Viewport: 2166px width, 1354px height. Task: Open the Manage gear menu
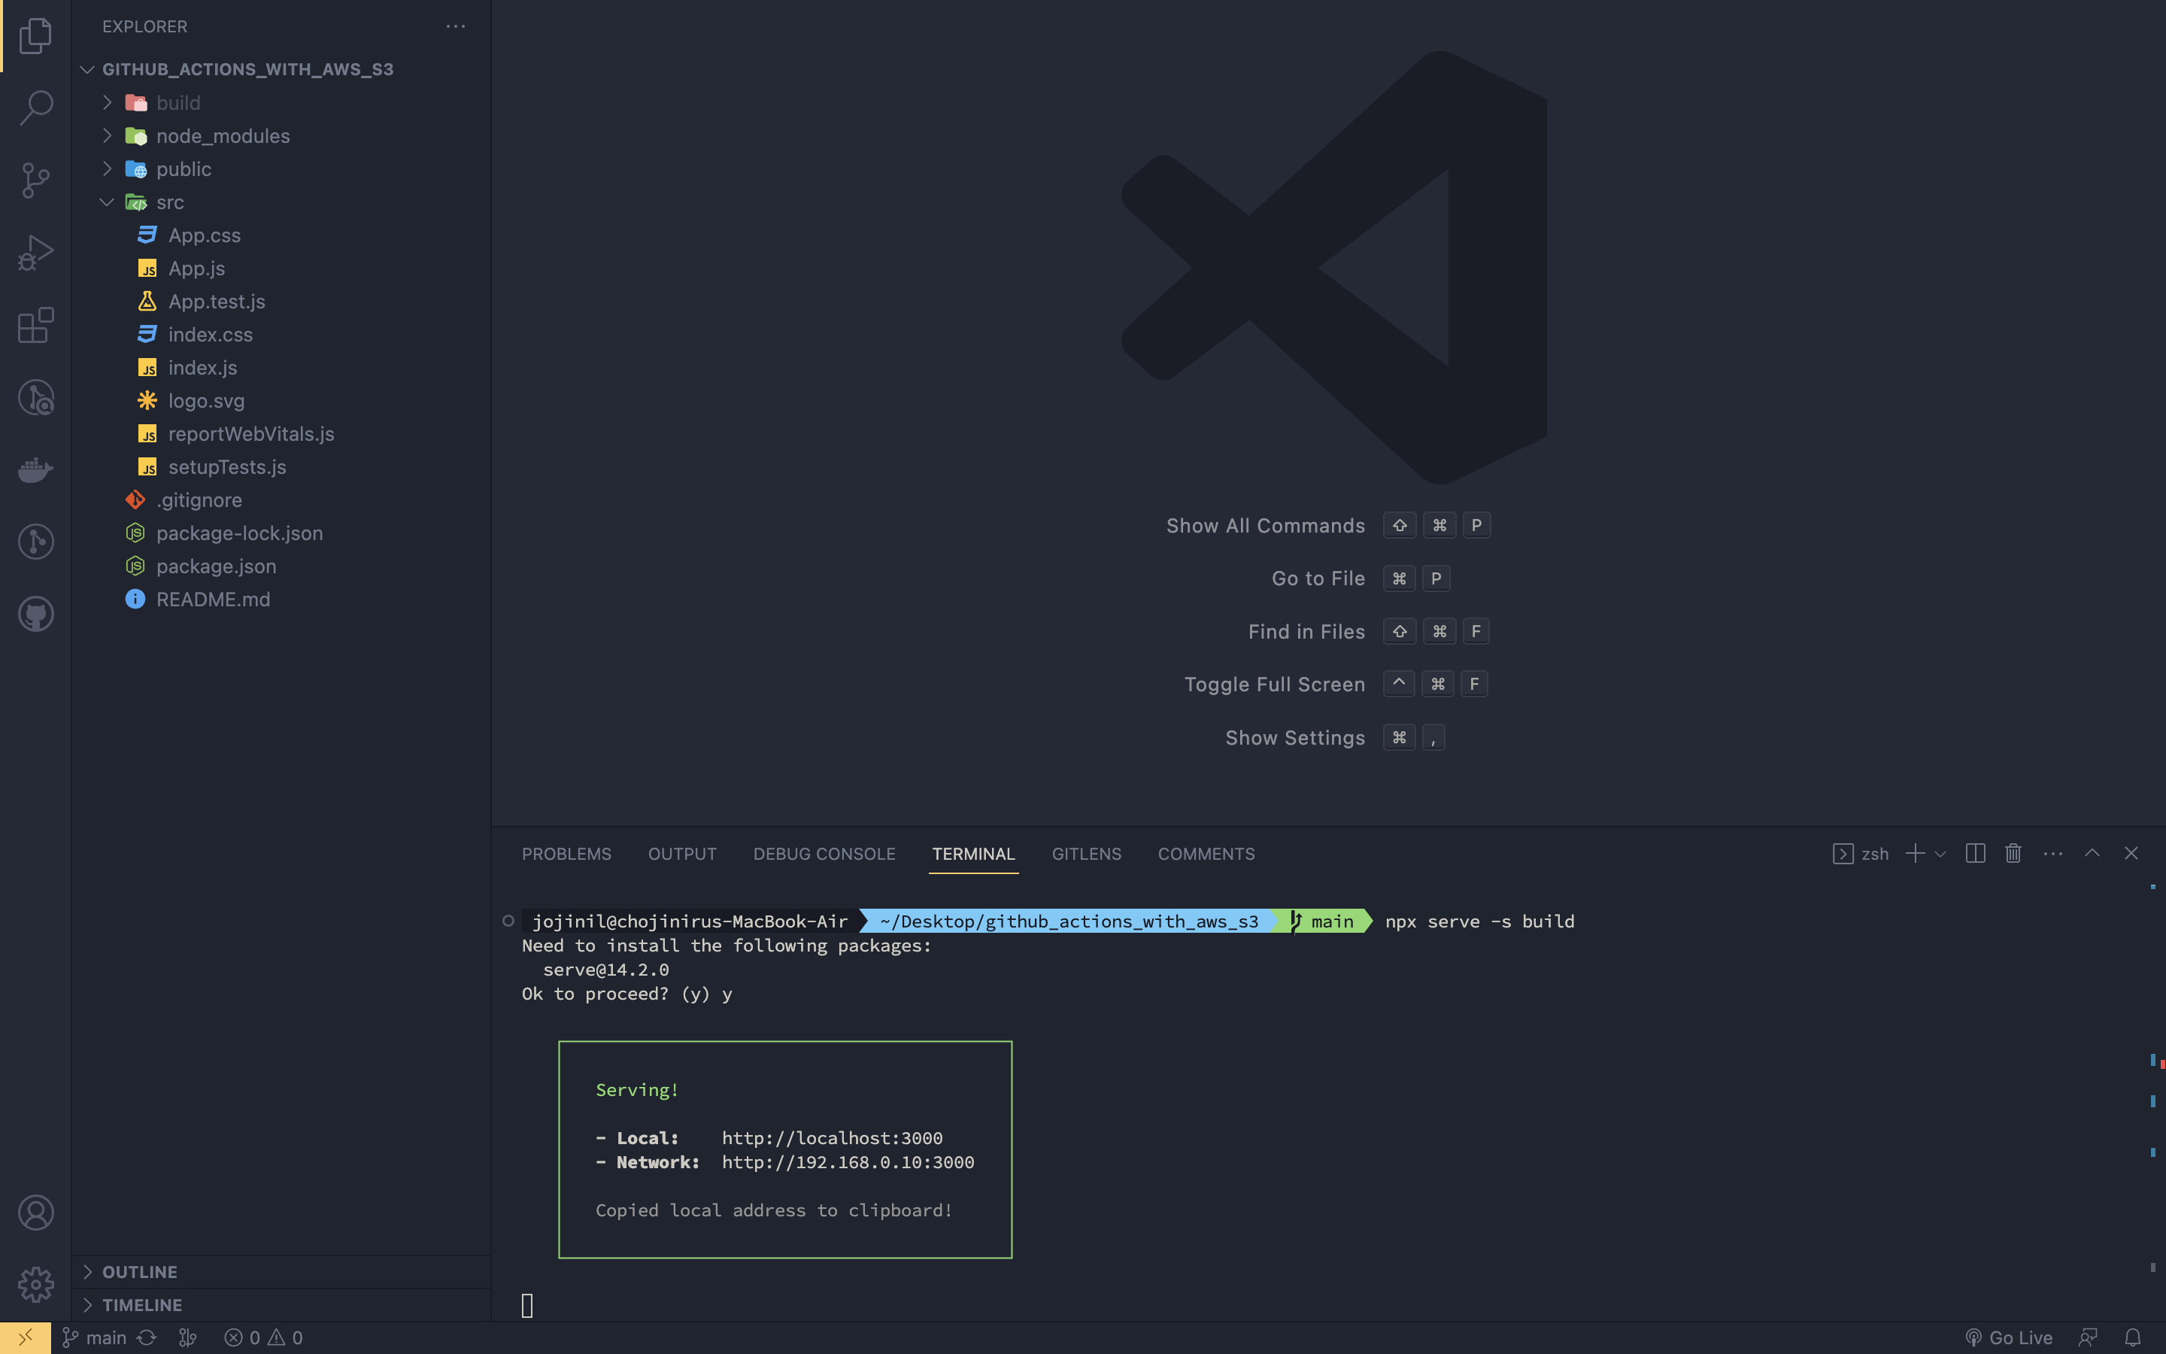coord(36,1284)
